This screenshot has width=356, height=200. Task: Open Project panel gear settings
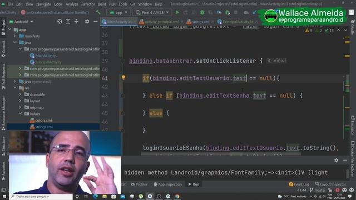(x=87, y=22)
